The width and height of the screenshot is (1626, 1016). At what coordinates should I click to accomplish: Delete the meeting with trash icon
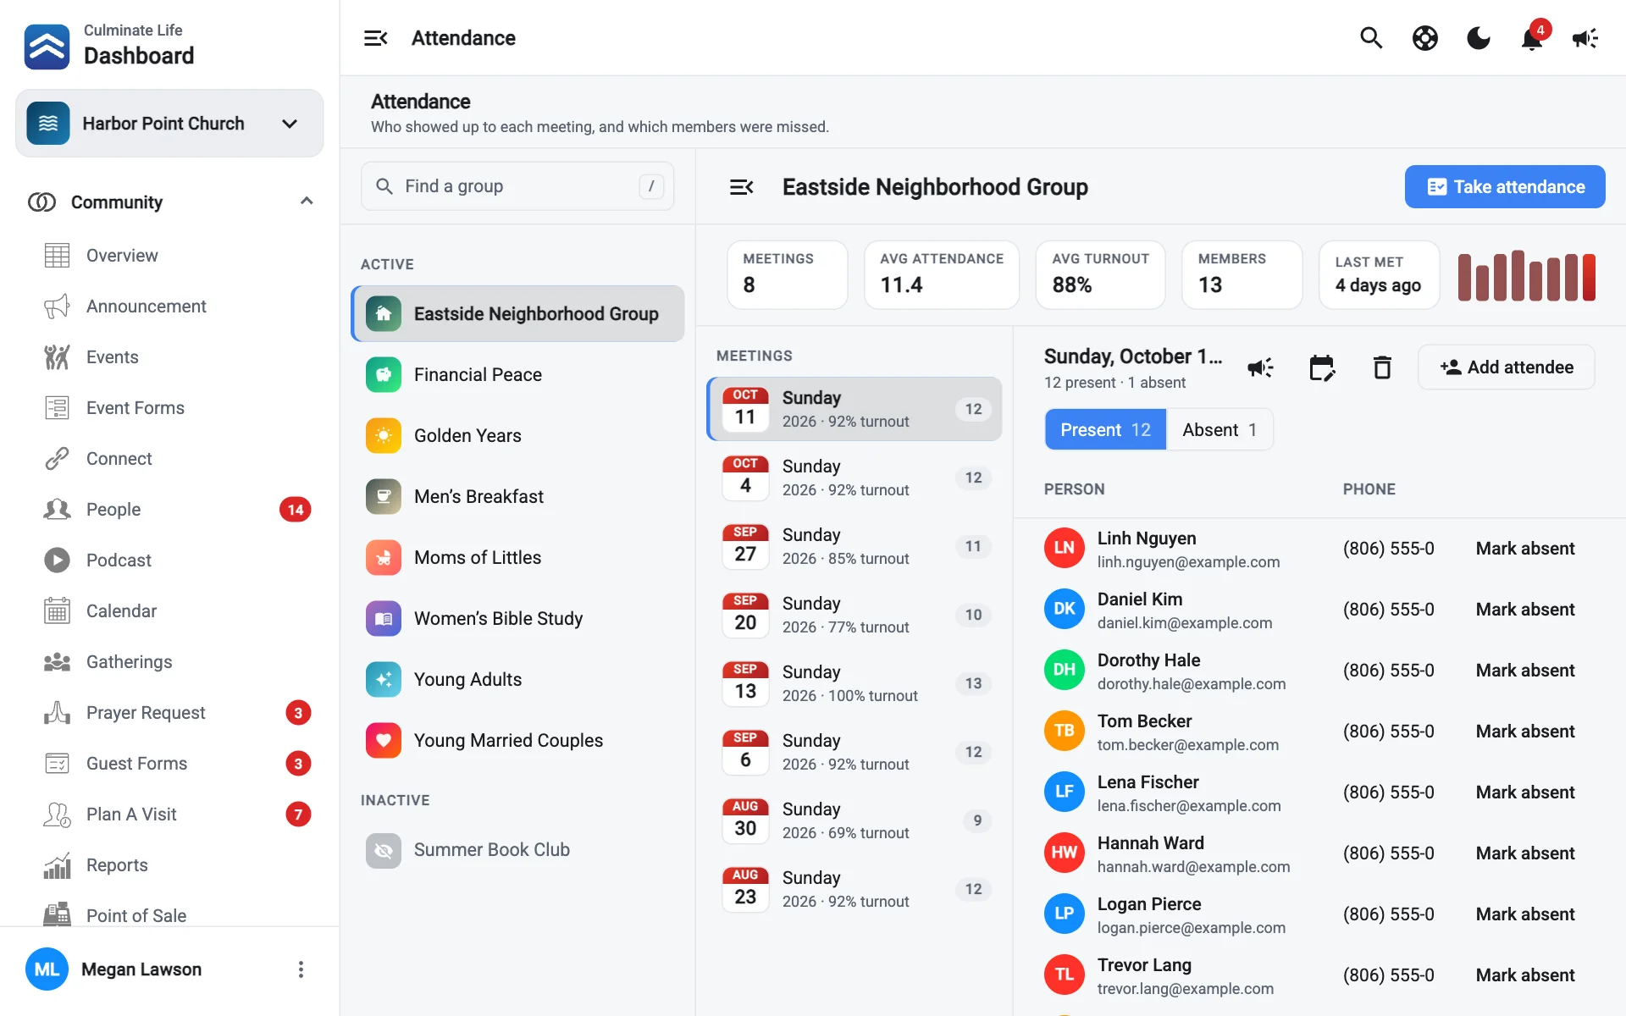click(1382, 367)
